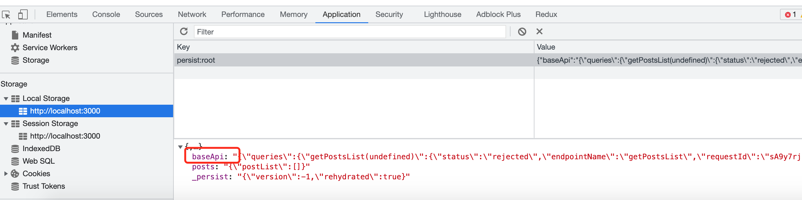The width and height of the screenshot is (802, 200).
Task: Click the Value column header
Action: coord(668,47)
